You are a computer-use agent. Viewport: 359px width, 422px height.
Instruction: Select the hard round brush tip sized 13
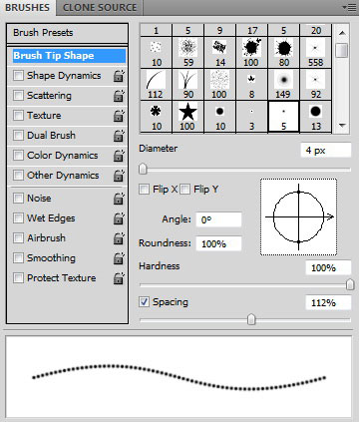[x=315, y=117]
